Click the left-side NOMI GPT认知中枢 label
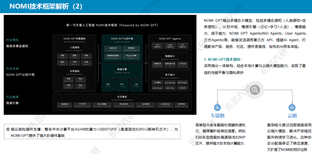 pos(20,75)
